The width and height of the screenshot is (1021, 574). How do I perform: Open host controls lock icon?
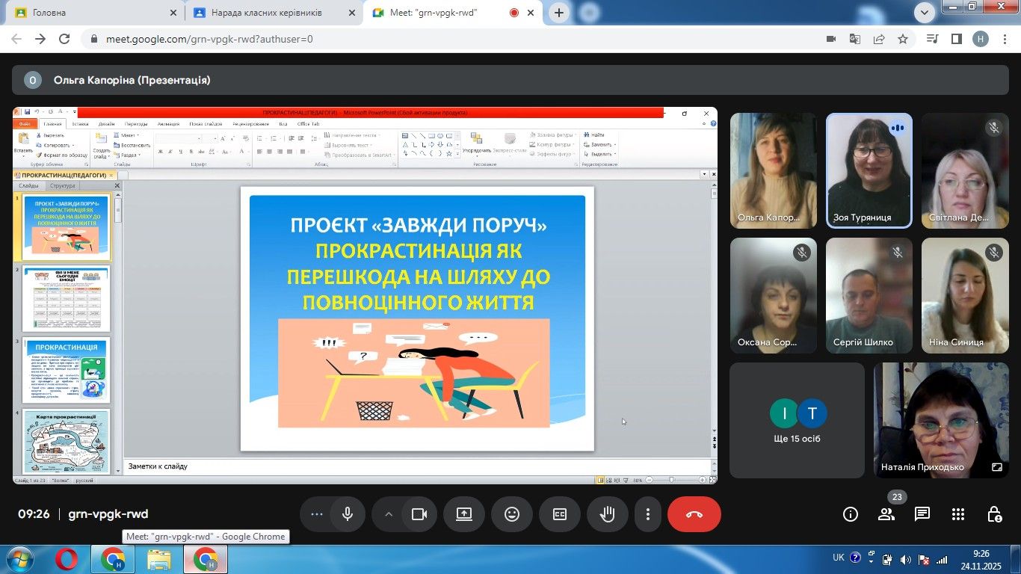click(x=994, y=514)
